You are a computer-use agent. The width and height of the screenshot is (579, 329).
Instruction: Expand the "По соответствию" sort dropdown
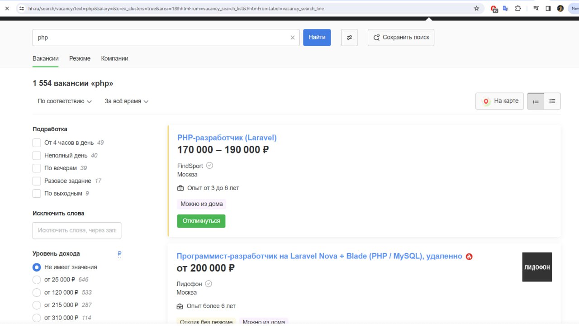click(65, 101)
